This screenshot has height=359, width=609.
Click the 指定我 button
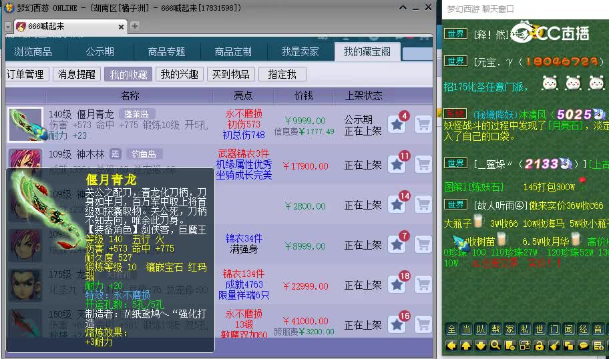(x=282, y=74)
